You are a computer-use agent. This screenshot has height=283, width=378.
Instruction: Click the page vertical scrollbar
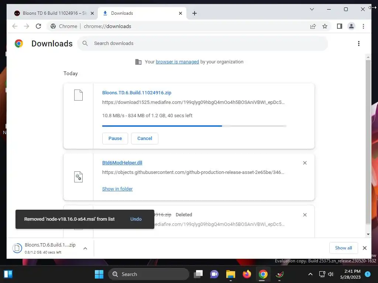[368, 142]
